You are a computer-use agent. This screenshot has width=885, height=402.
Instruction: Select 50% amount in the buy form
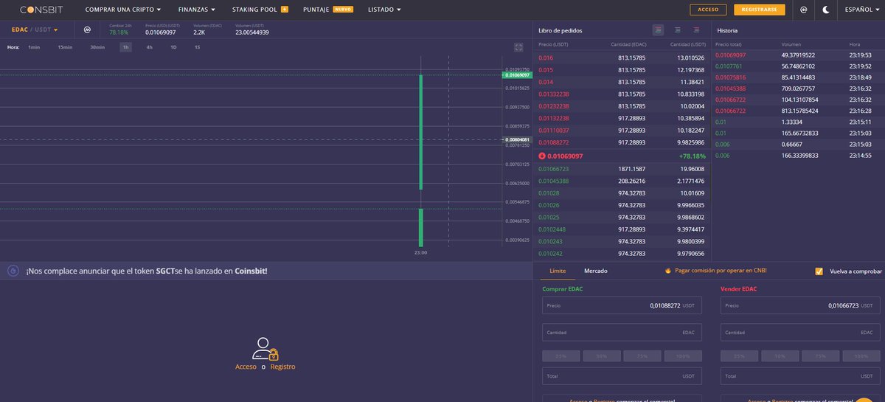coord(602,356)
